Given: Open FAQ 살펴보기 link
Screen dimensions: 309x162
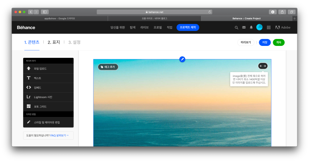Looking at the screenshot, I should point(59,135).
